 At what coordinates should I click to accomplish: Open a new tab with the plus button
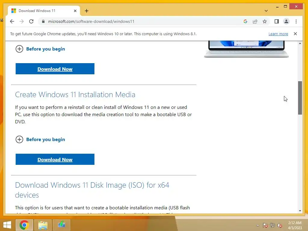(87, 11)
